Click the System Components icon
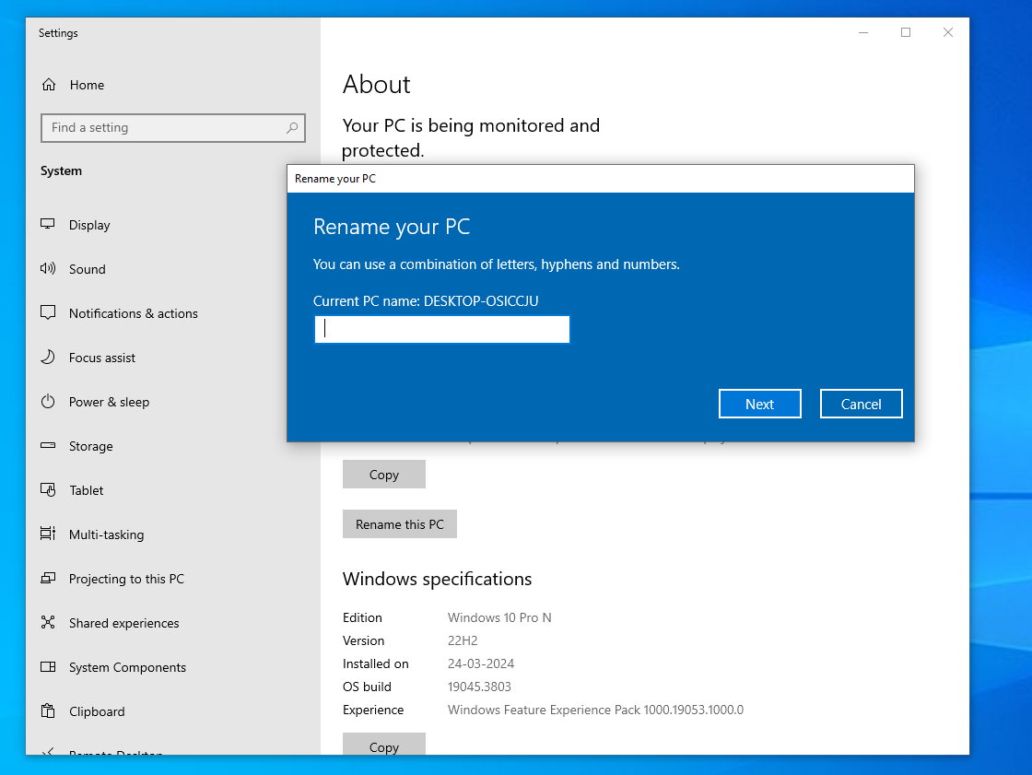 [x=48, y=667]
